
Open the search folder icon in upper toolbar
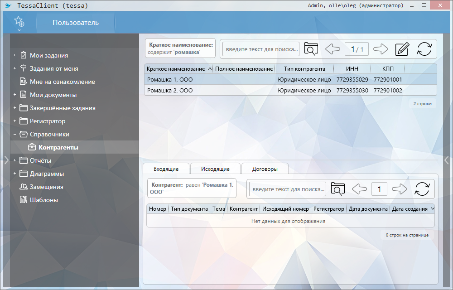tap(311, 49)
